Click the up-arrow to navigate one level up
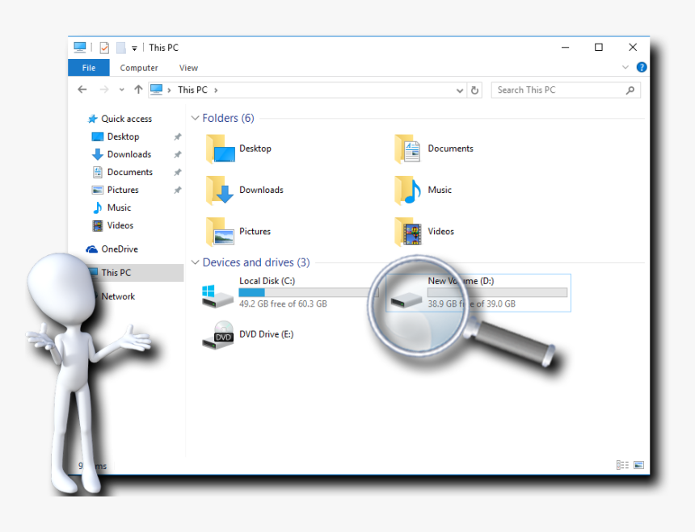 coord(138,89)
